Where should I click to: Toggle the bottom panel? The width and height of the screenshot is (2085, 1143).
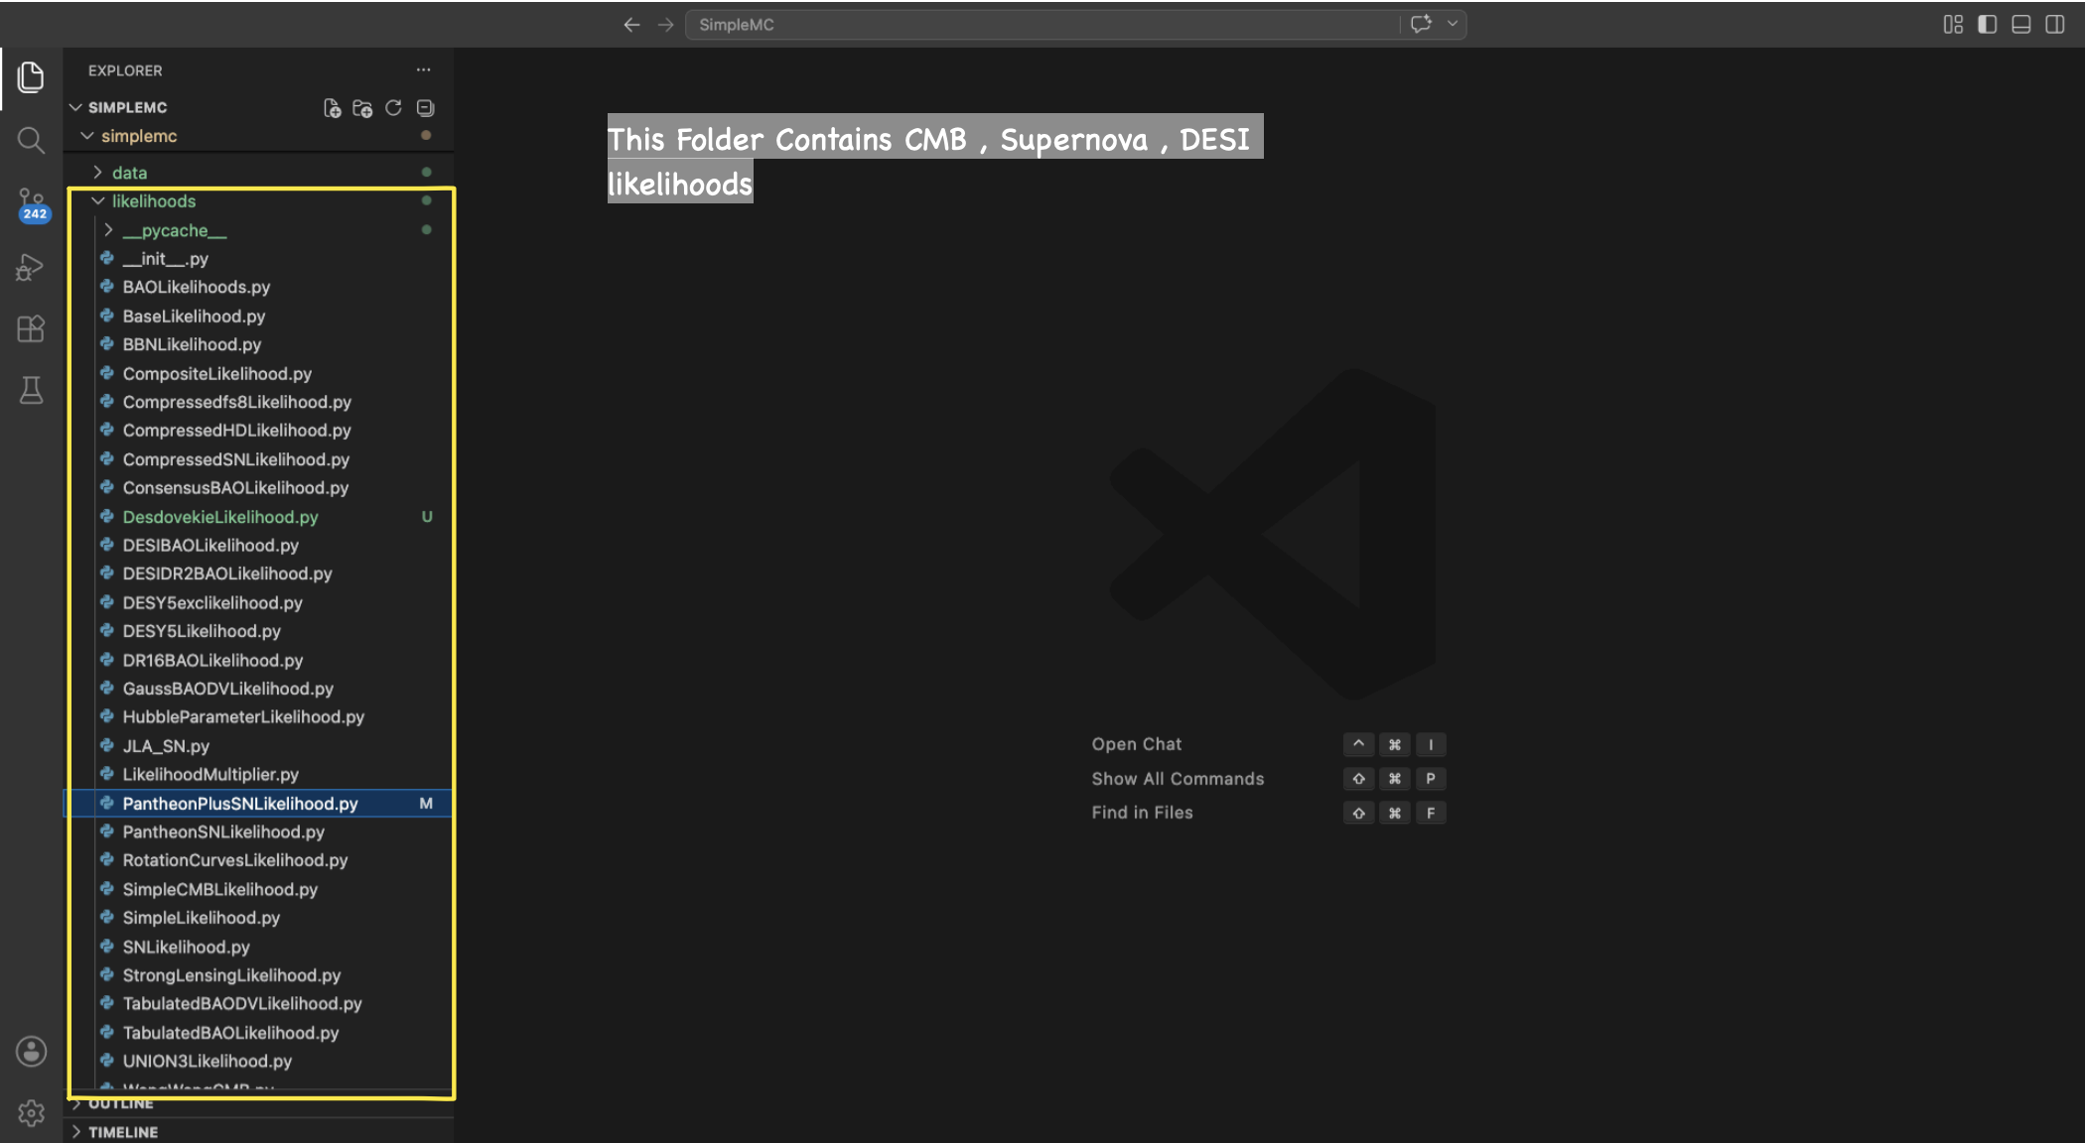pos(2020,25)
